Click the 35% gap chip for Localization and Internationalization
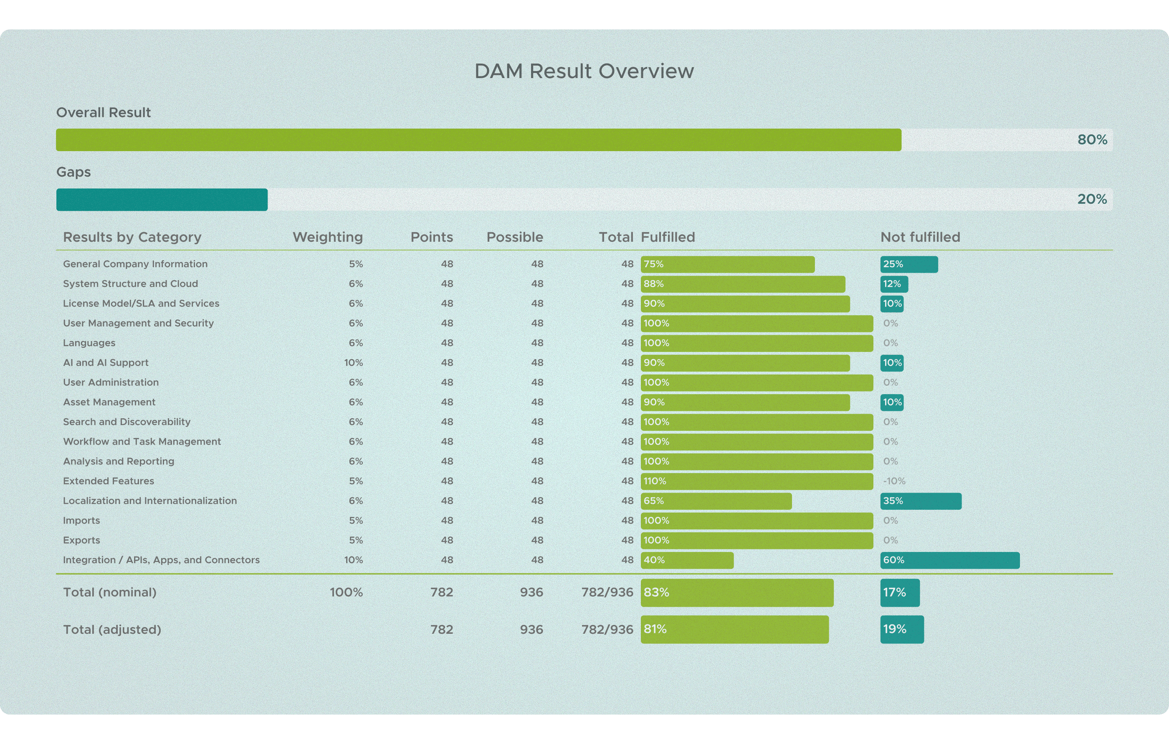The height and width of the screenshot is (744, 1169). click(921, 501)
